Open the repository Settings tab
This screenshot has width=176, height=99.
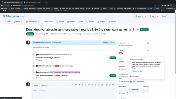tap(112, 22)
